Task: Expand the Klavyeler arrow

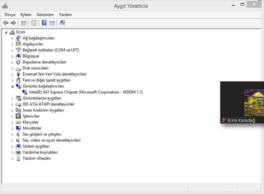Action: (12, 123)
